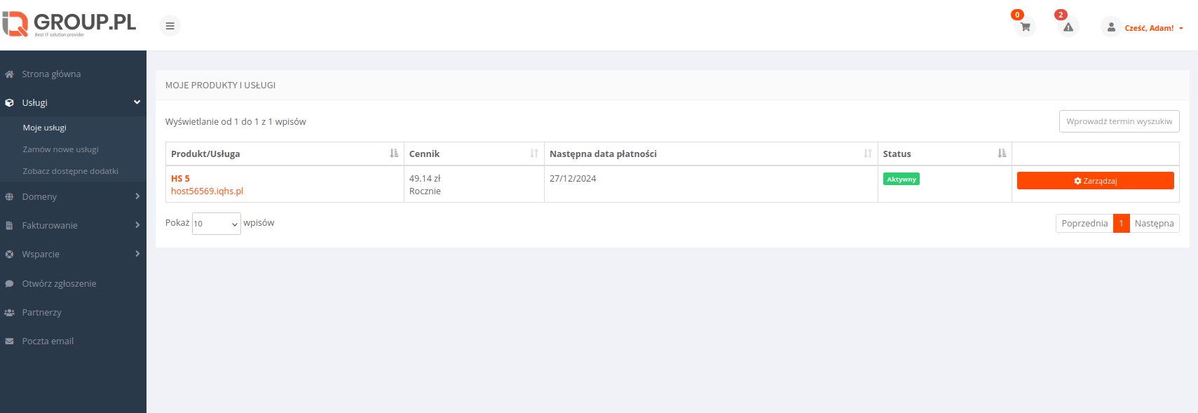Screen dimensions: 1198x413
Task: Click the IQ GROUP.PL logo
Action: [69, 24]
